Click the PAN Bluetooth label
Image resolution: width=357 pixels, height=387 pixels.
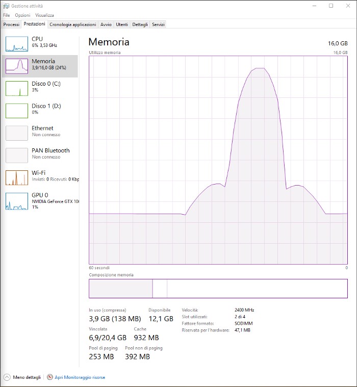(x=50, y=150)
